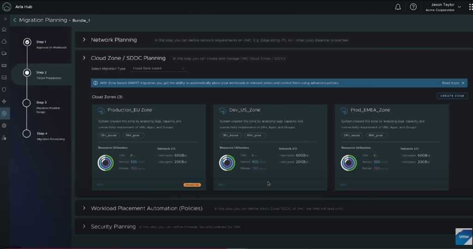Image resolution: width=473 pixels, height=249 pixels.
Task: Open the crosshair target icon in sidebar
Action: [4, 101]
